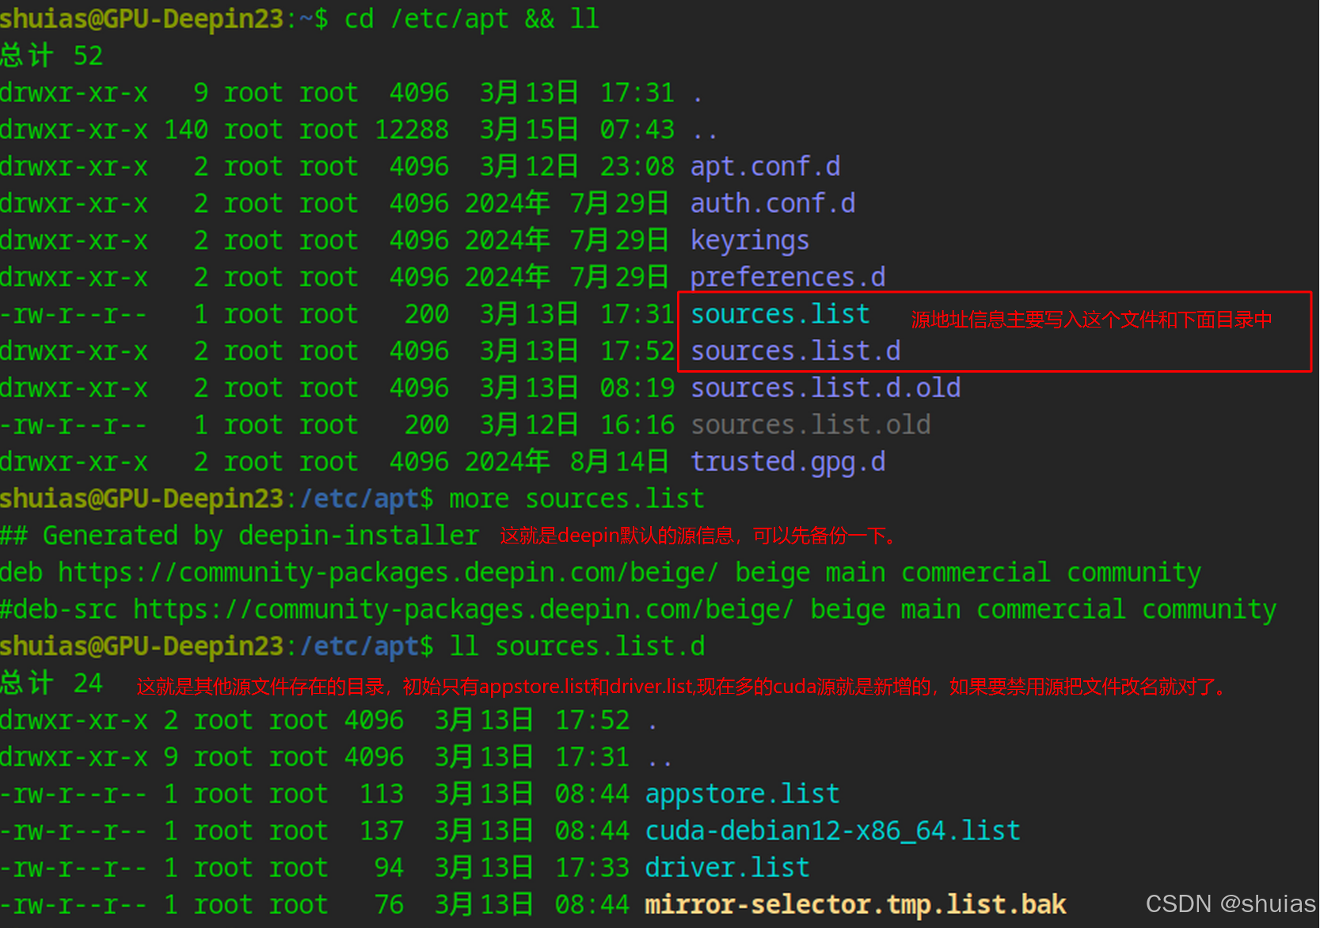This screenshot has height=928, width=1320.
Task: Click the 'cd /etc/apt && ll' command
Action: (x=472, y=19)
